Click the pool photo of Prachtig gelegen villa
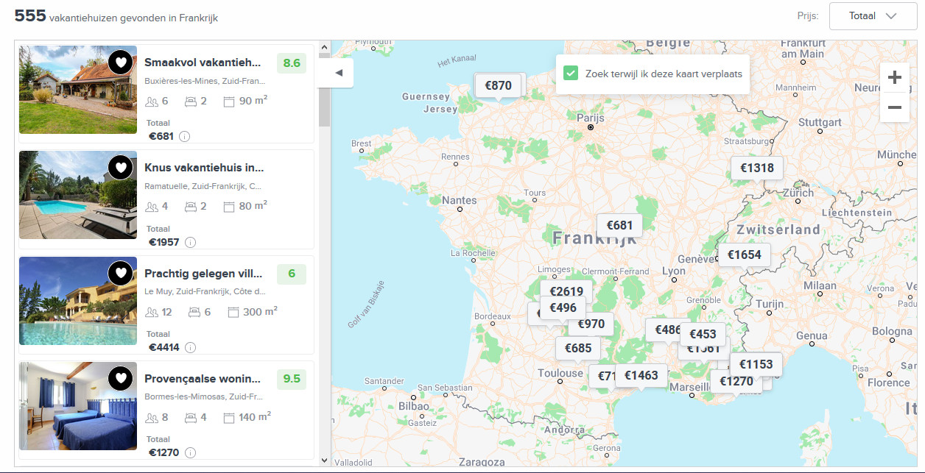Viewport: 925px width, 473px height. 78,301
